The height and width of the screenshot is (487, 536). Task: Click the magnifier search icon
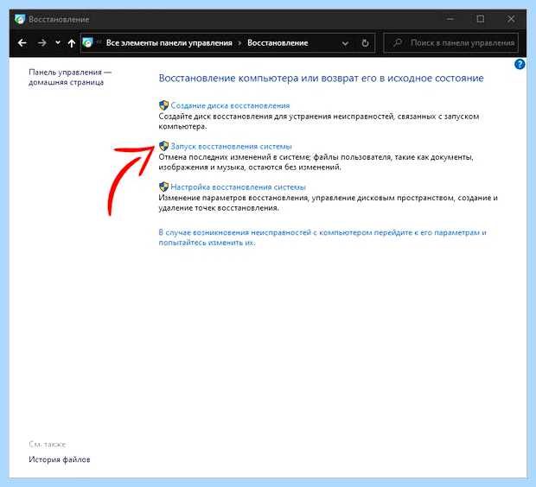click(x=397, y=42)
